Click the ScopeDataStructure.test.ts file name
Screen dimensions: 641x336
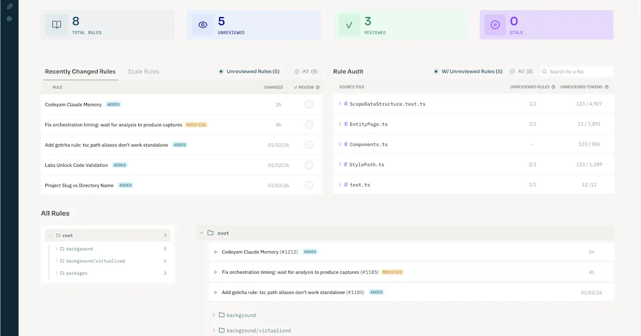pyautogui.click(x=388, y=104)
